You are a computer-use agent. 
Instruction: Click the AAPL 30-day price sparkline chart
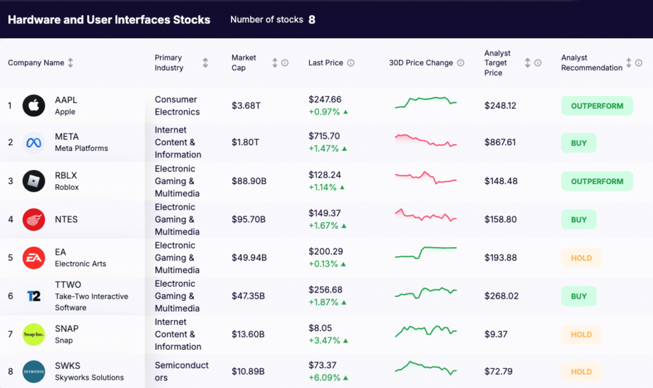point(426,103)
